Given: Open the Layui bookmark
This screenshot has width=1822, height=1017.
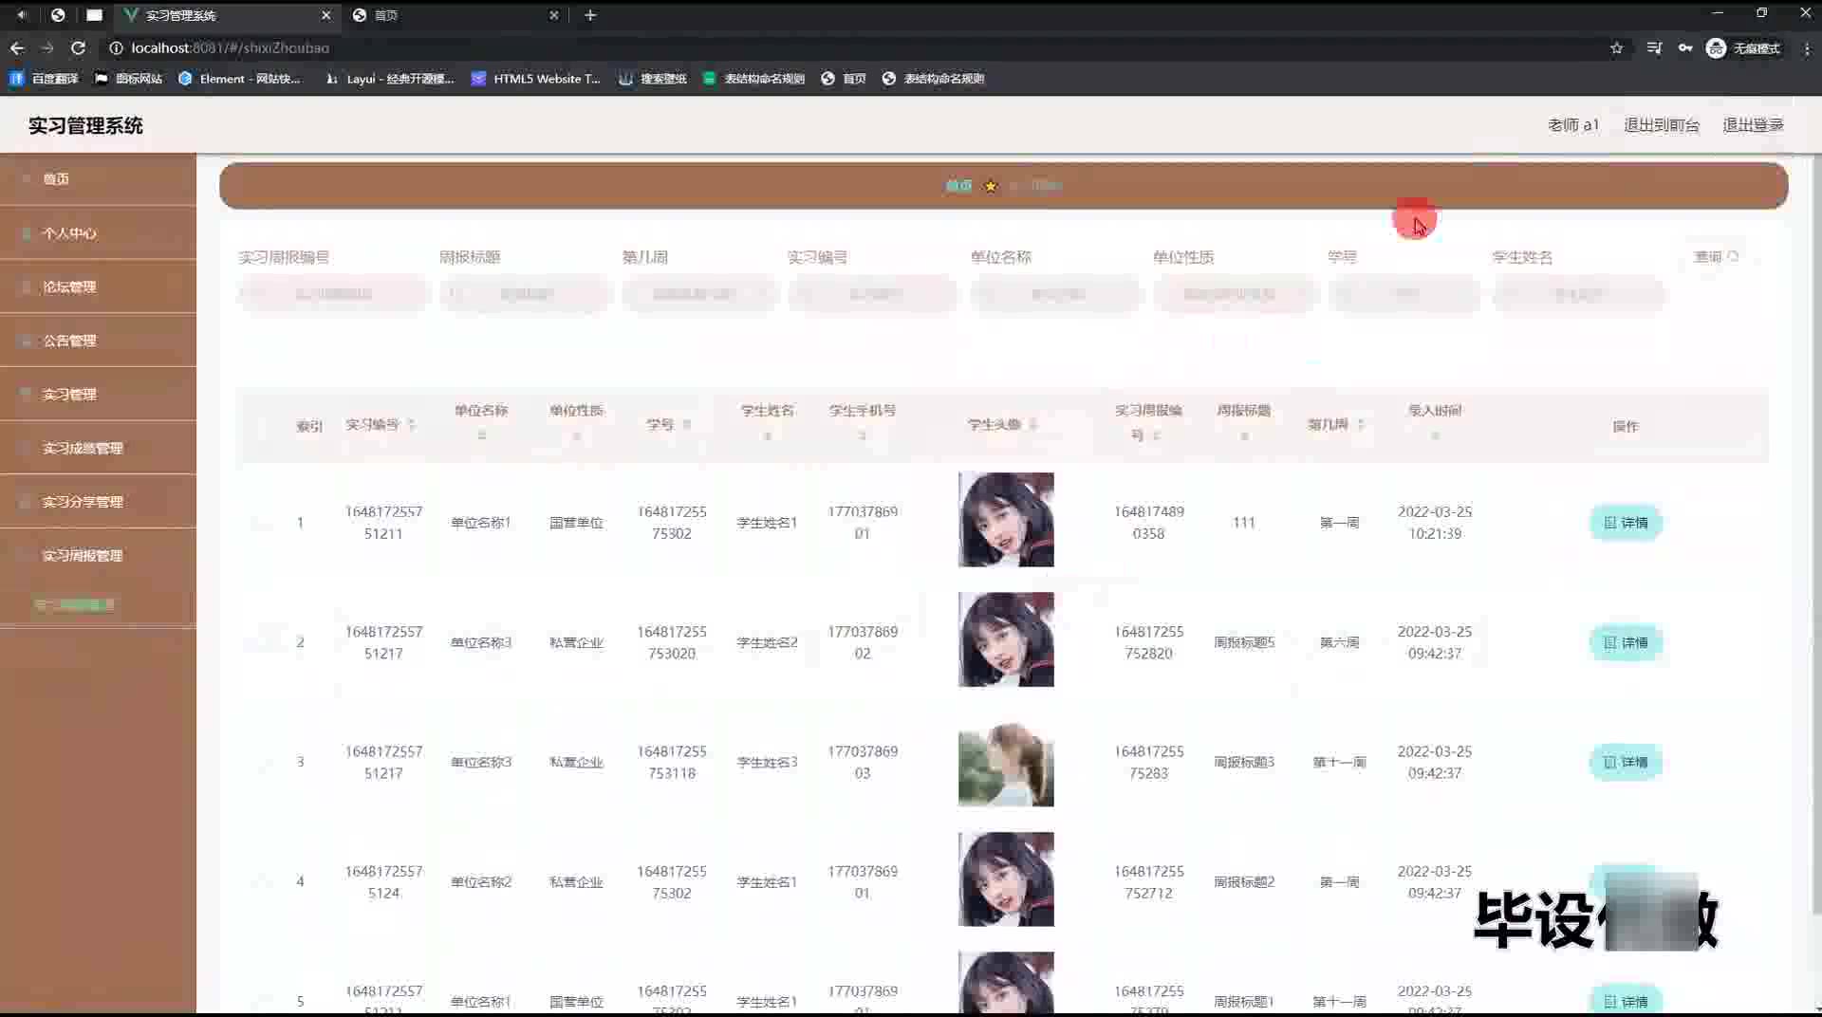Looking at the screenshot, I should click(x=389, y=79).
